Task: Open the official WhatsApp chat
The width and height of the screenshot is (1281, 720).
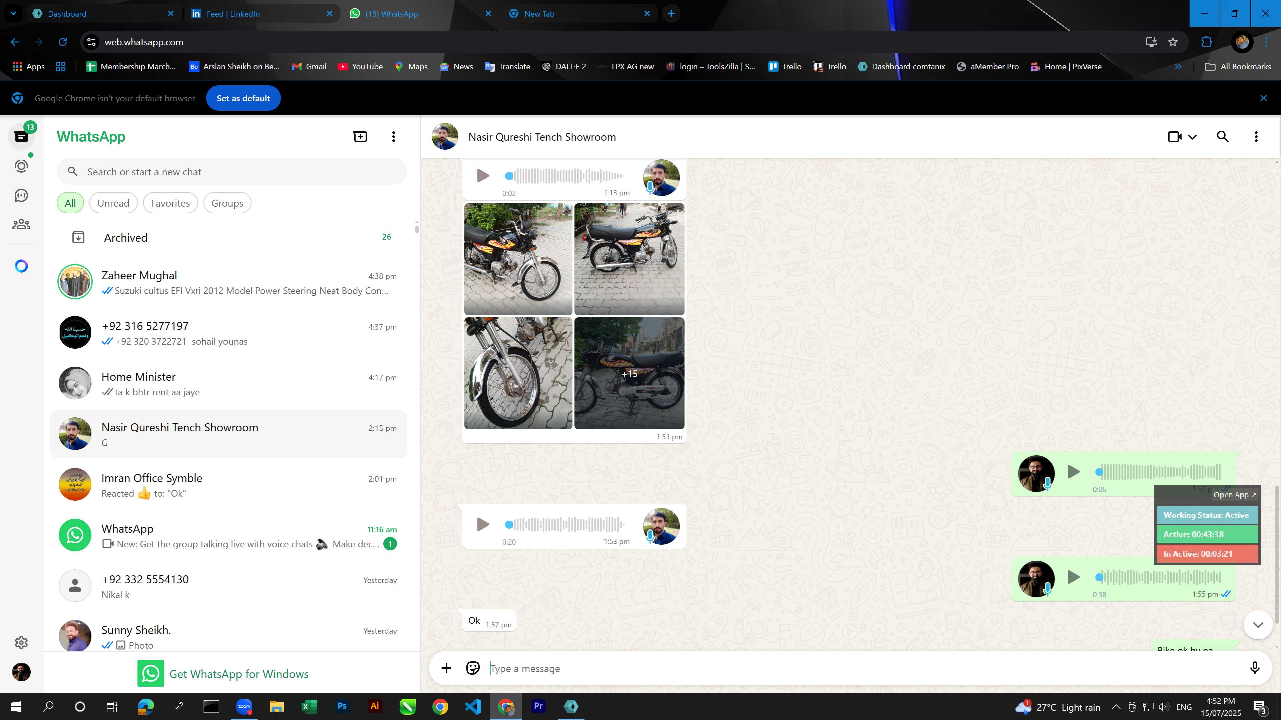Action: pyautogui.click(x=229, y=536)
